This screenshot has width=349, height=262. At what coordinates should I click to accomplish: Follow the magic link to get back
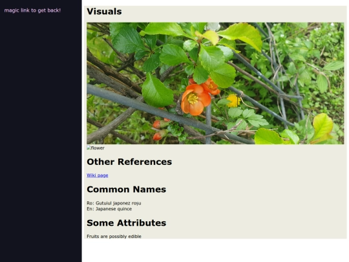point(32,10)
